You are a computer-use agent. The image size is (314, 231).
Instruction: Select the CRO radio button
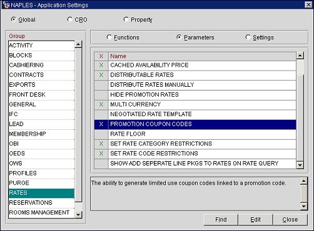coord(69,19)
